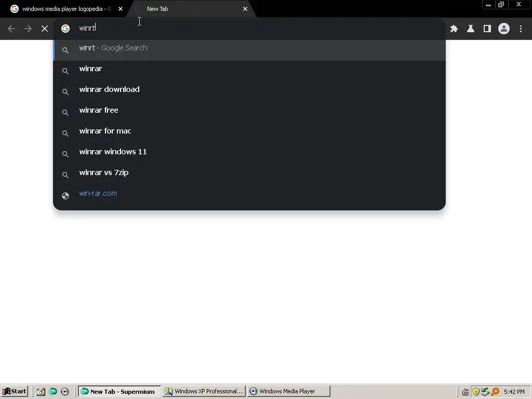
Task: Restore down the Supermium window
Action: point(501,5)
